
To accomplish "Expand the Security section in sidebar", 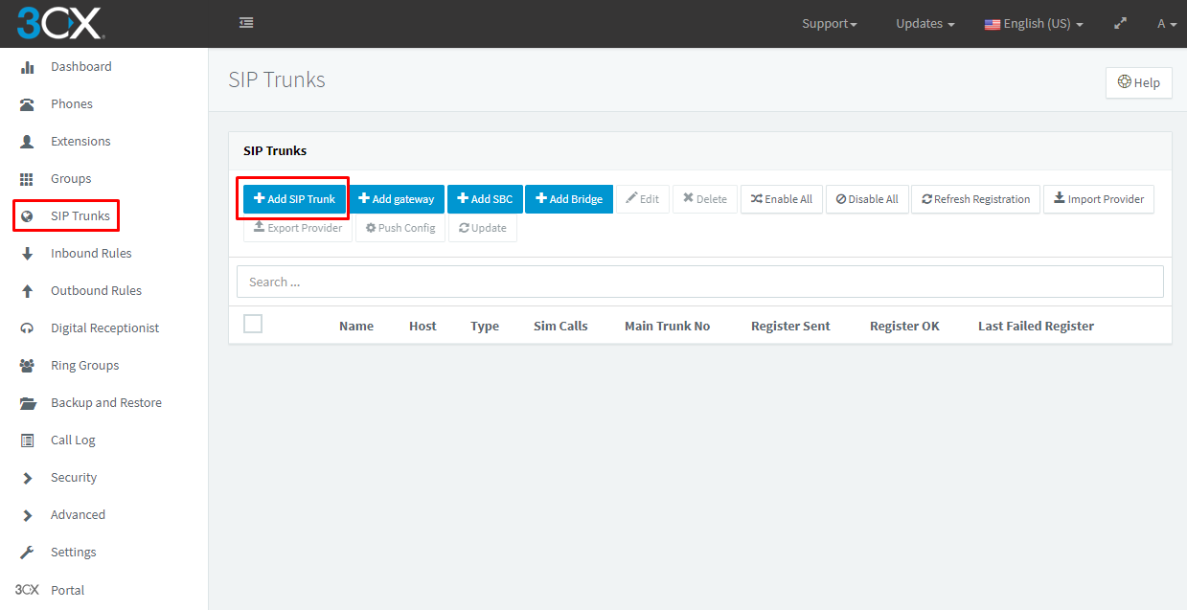I will [73, 478].
